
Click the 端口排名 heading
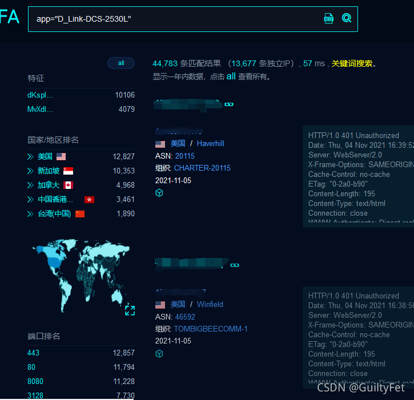tap(43, 336)
